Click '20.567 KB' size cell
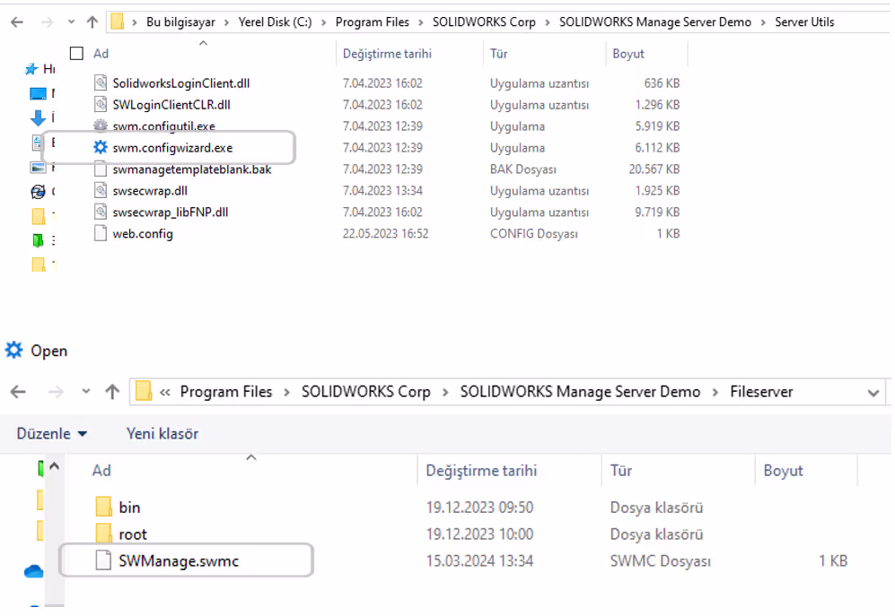Screen dimensions: 895x616 pyautogui.click(x=654, y=169)
